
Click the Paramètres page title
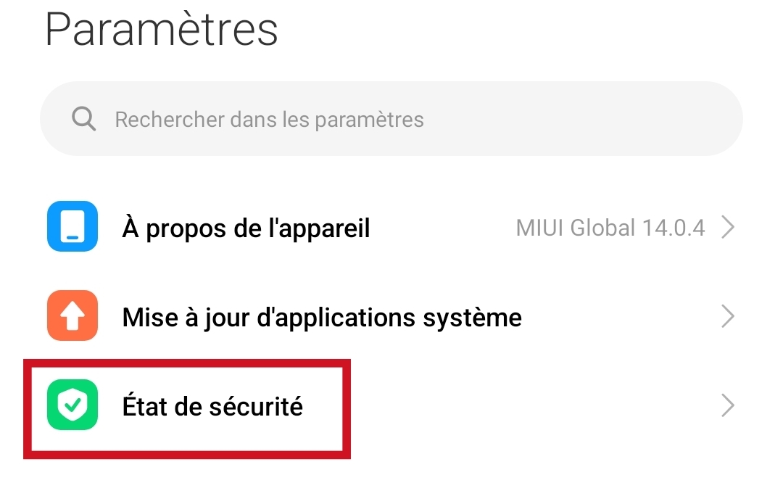tap(162, 30)
